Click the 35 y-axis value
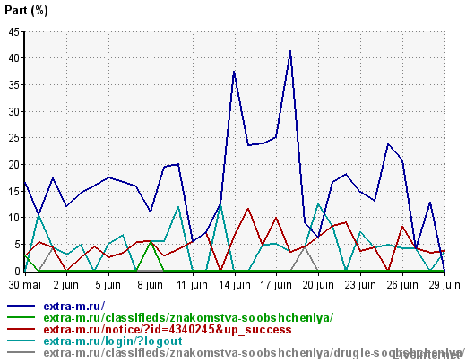 pyautogui.click(x=13, y=85)
